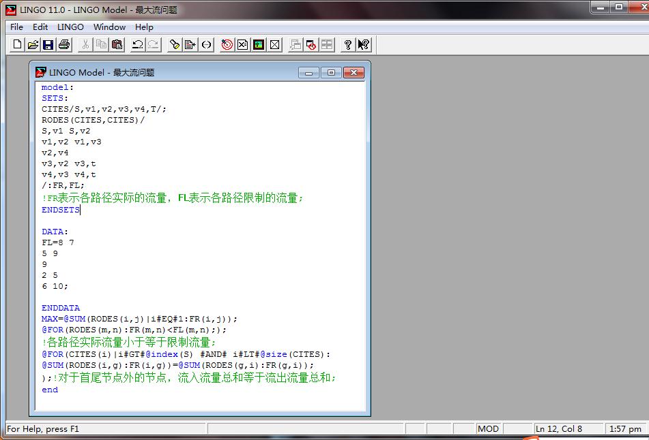The height and width of the screenshot is (440, 649).
Task: Show the matrix Picture icon
Action: tap(259, 45)
